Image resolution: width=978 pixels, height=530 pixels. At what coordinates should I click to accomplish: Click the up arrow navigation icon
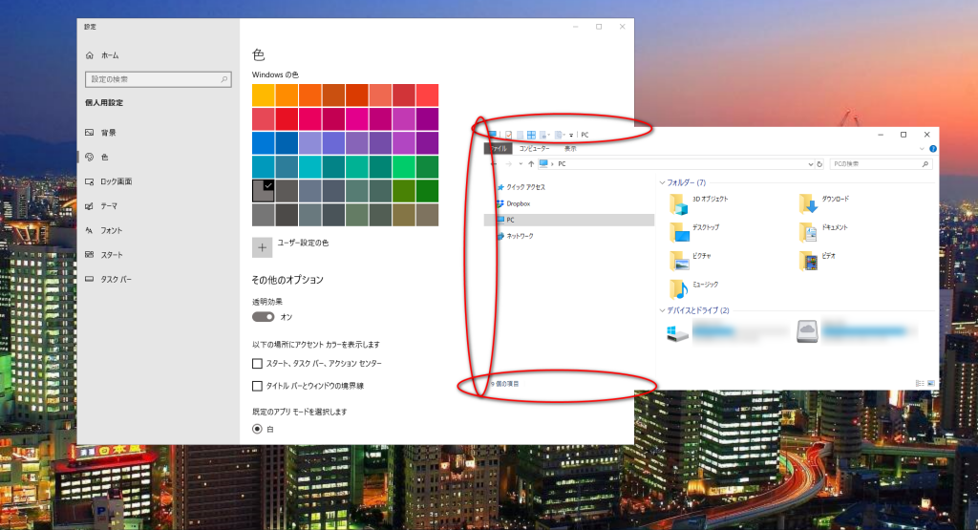(x=531, y=164)
